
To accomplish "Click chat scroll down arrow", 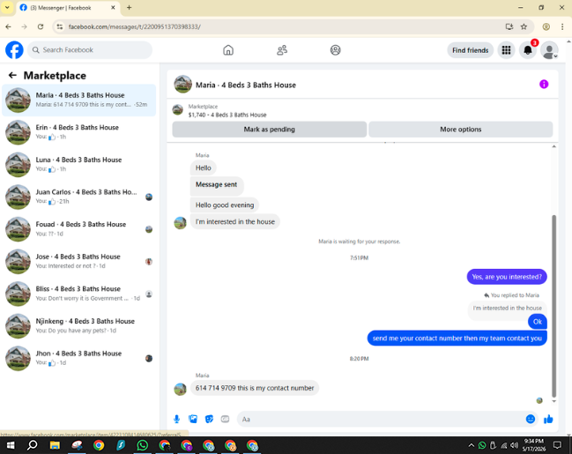I will [x=553, y=401].
